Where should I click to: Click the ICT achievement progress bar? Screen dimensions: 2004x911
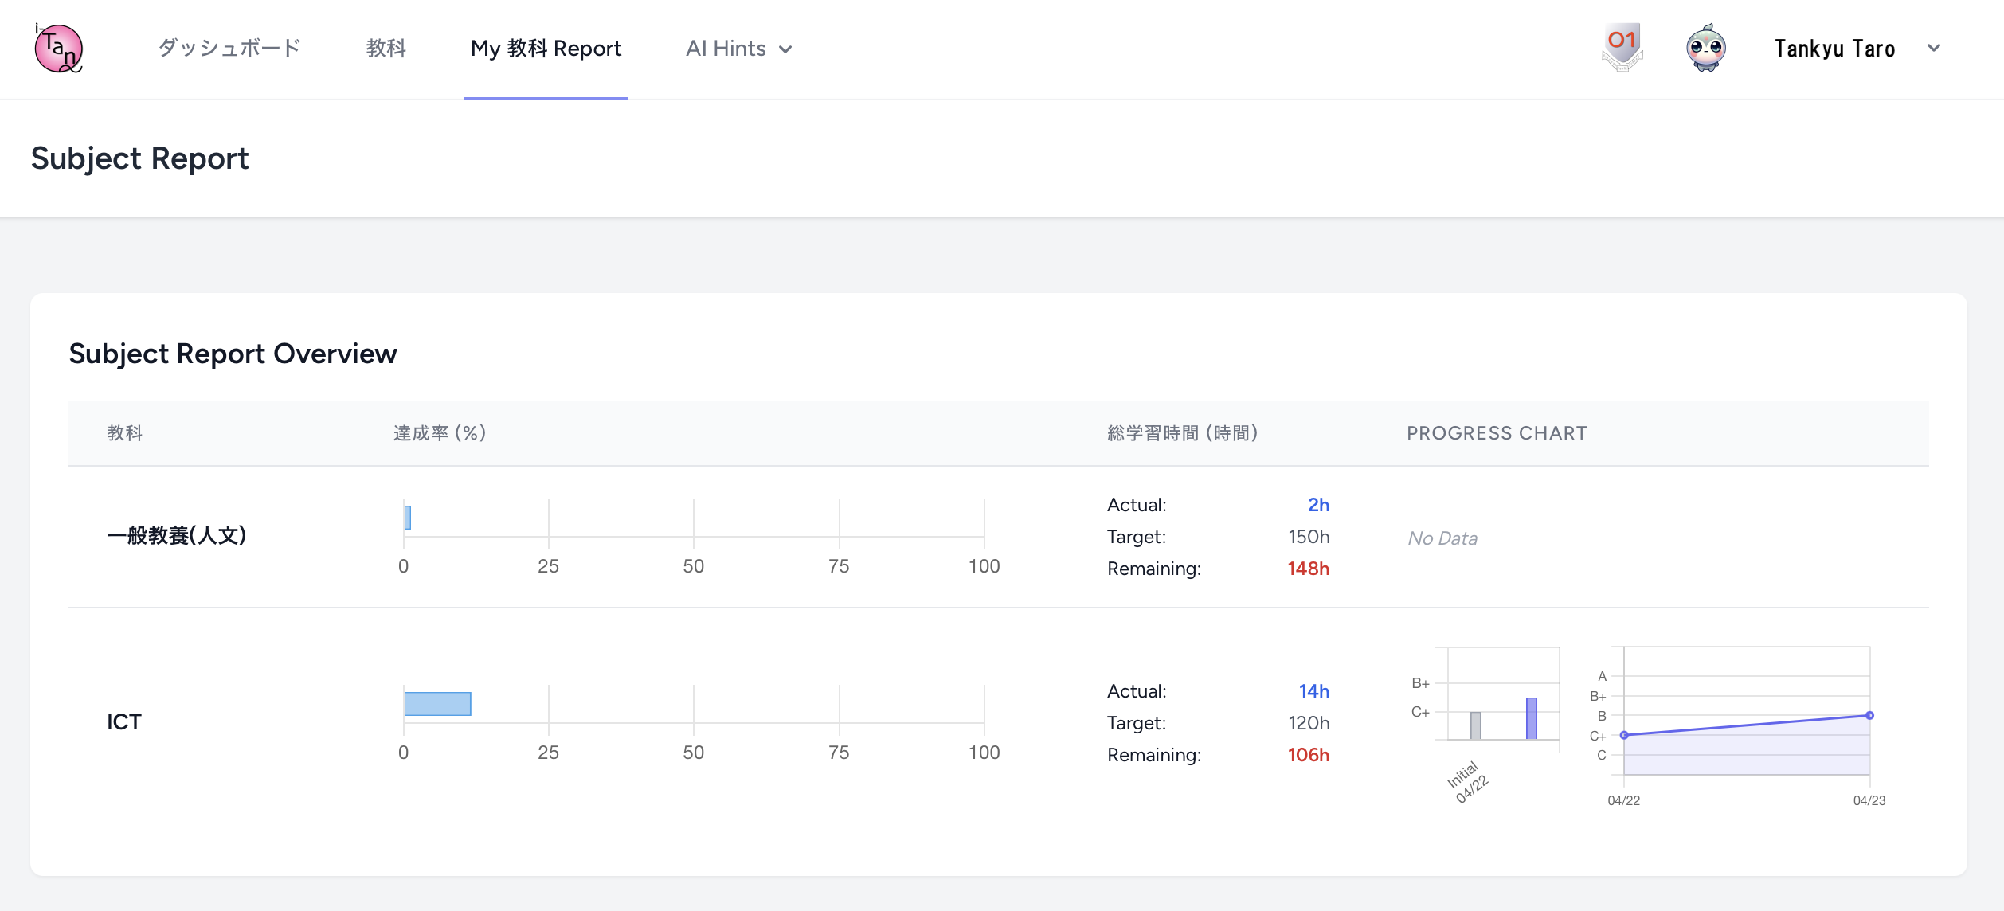click(437, 704)
